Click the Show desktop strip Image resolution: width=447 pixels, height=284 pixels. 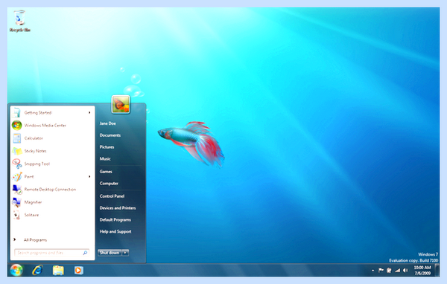(437, 270)
